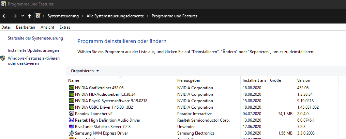The width and height of the screenshot is (346, 139).
Task: Open Installierte Updates anzeigen link
Action: pyautogui.click(x=33, y=50)
